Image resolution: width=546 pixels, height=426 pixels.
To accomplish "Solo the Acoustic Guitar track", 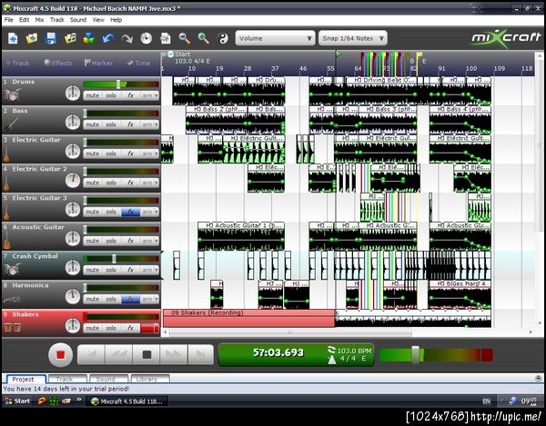I will coord(111,241).
